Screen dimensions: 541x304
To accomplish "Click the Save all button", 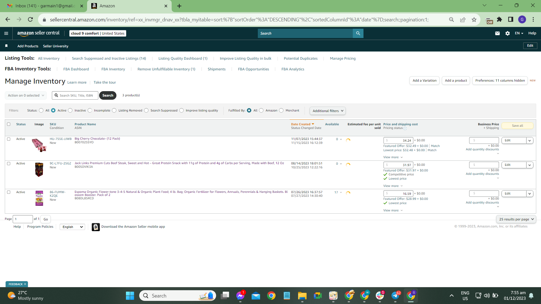I will pyautogui.click(x=517, y=126).
